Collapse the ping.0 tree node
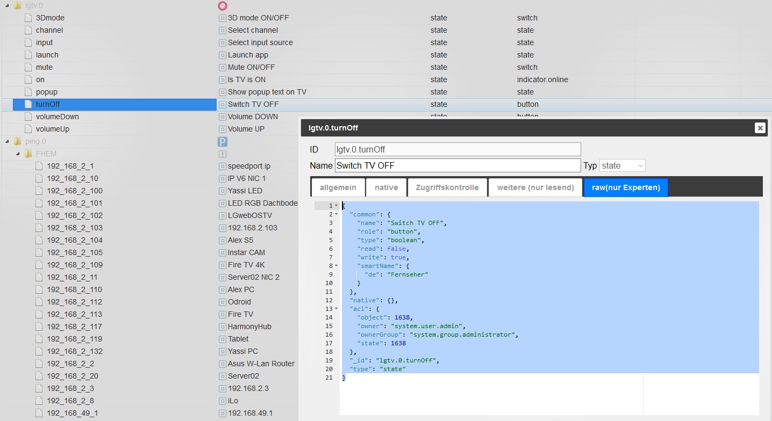The image size is (772, 421). pos(7,142)
